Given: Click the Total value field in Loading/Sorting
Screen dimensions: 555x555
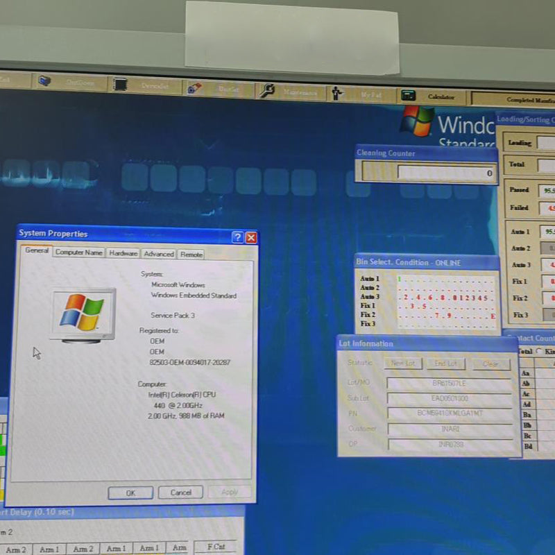Looking at the screenshot, I should 546,165.
